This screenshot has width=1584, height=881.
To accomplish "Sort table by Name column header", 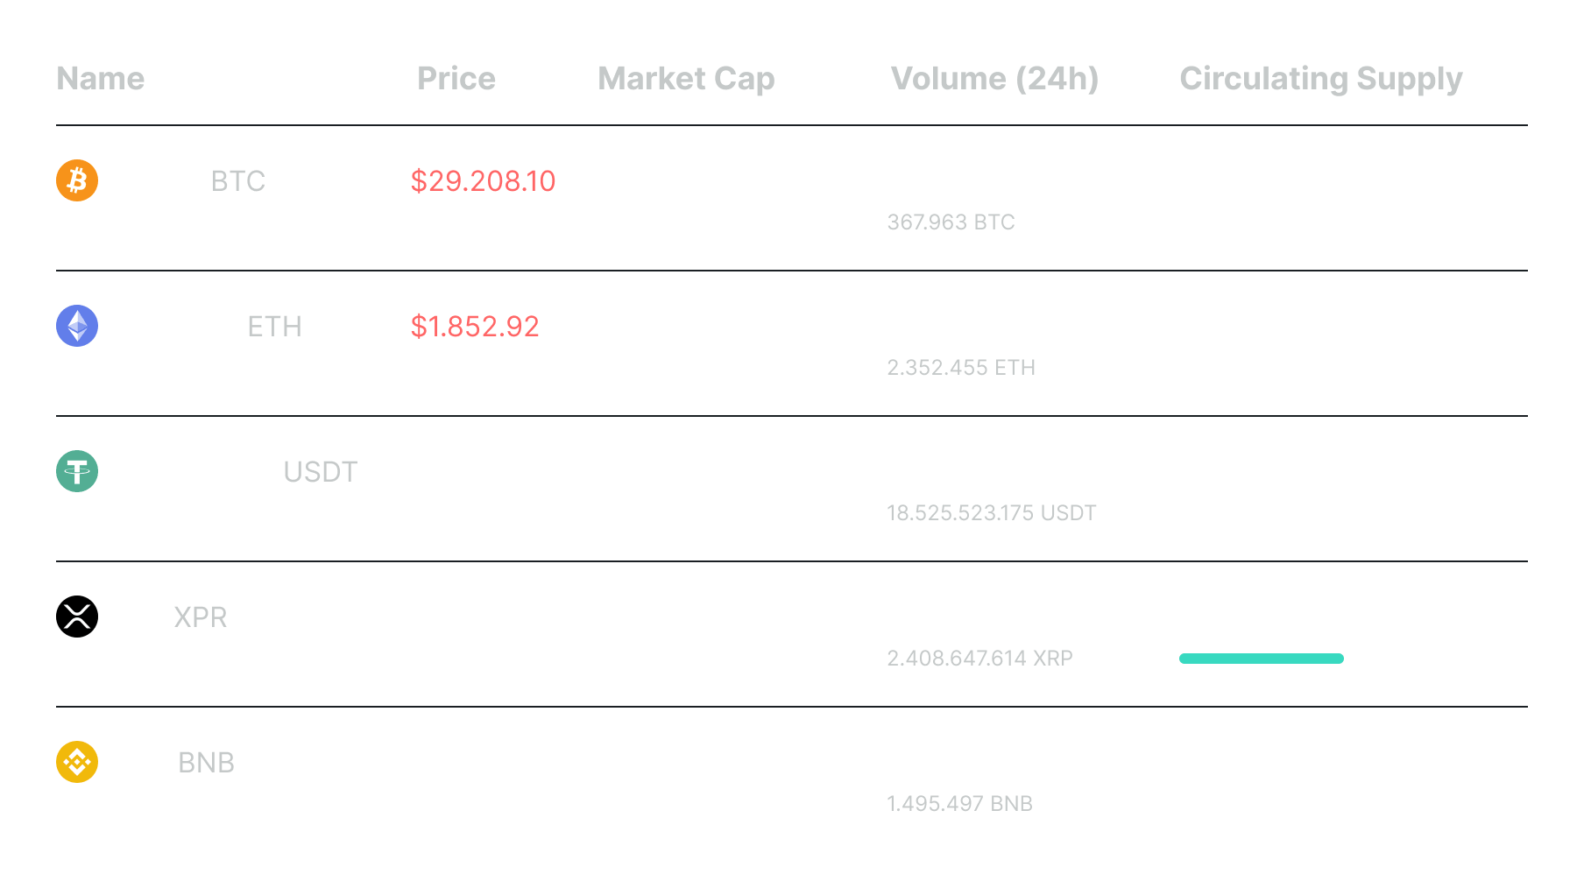I will tap(100, 79).
